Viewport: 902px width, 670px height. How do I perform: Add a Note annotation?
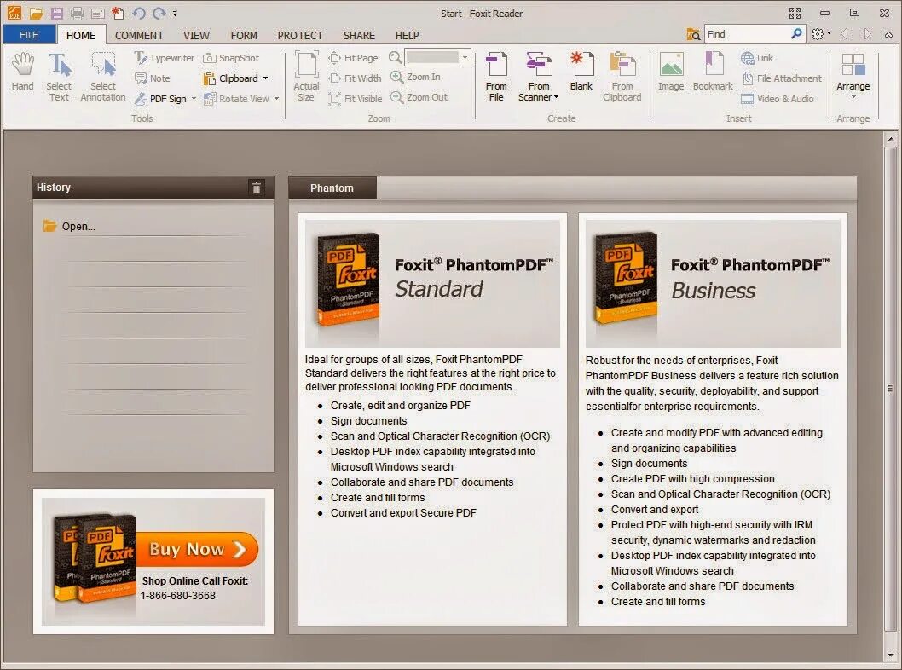click(x=153, y=78)
